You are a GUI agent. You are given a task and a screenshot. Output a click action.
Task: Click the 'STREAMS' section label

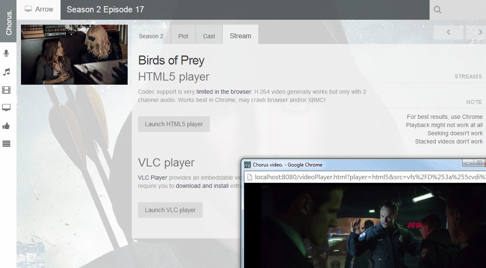click(468, 76)
